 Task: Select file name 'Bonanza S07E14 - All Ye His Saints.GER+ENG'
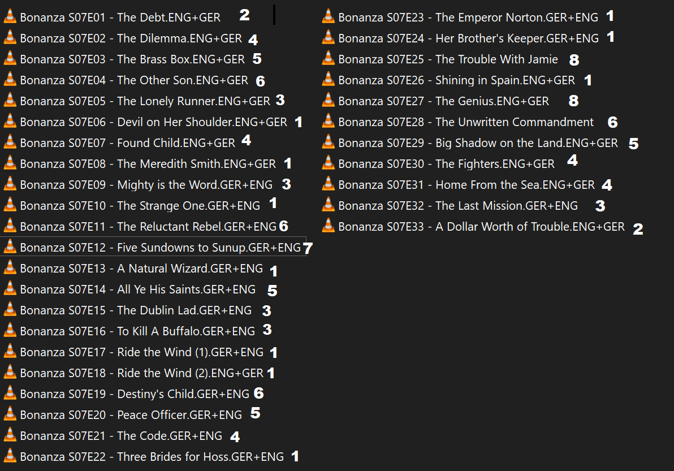click(x=138, y=289)
